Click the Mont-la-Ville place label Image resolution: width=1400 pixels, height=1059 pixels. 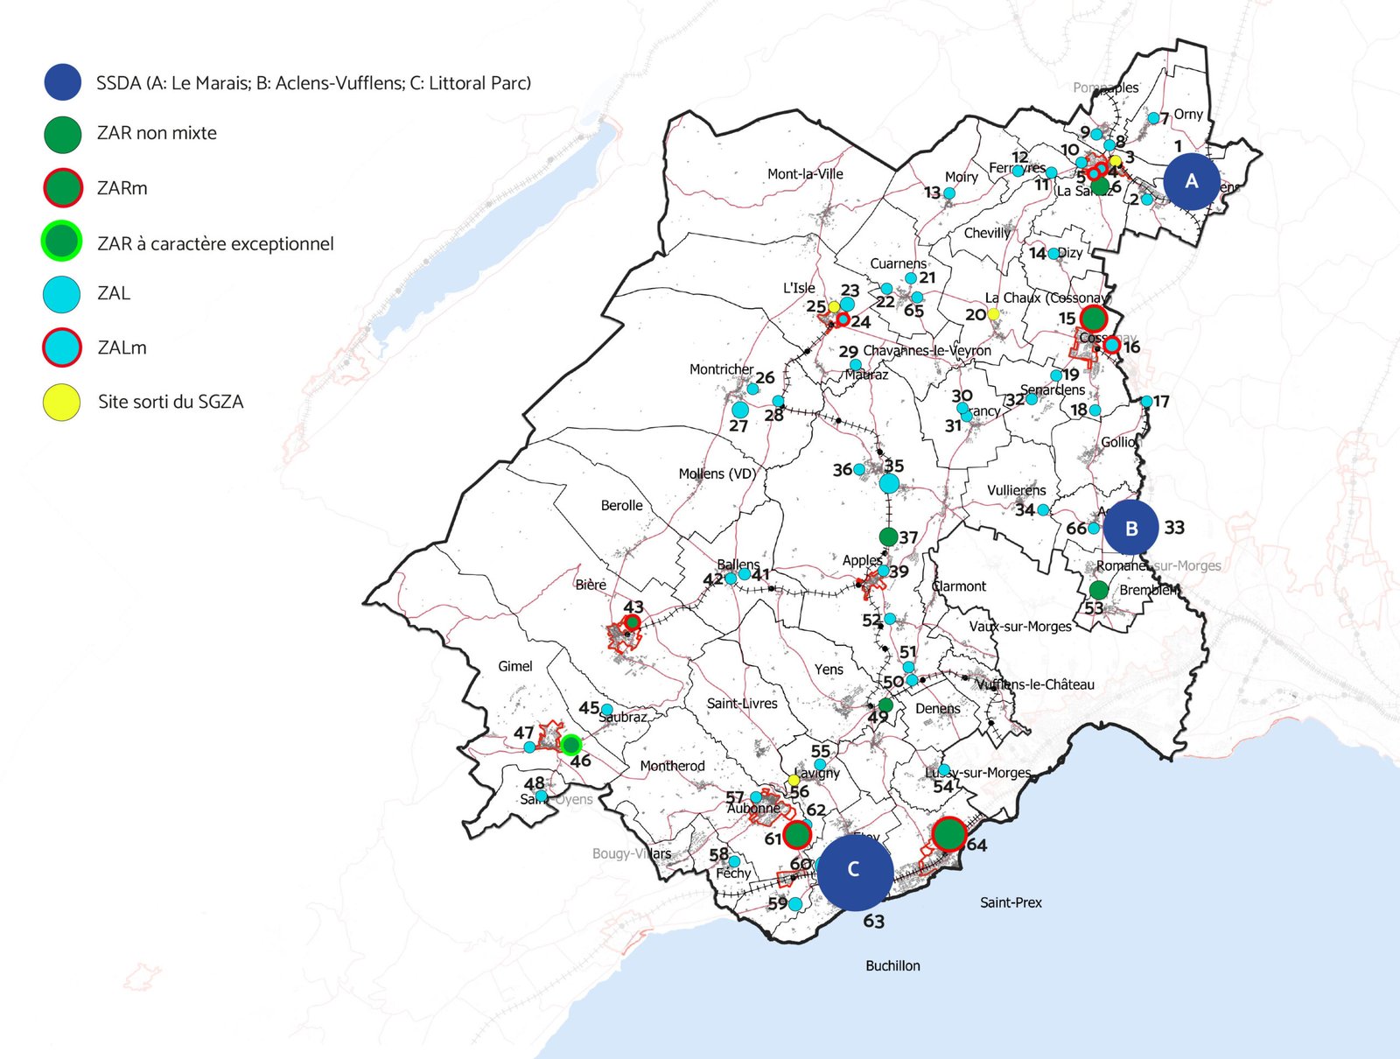(805, 174)
